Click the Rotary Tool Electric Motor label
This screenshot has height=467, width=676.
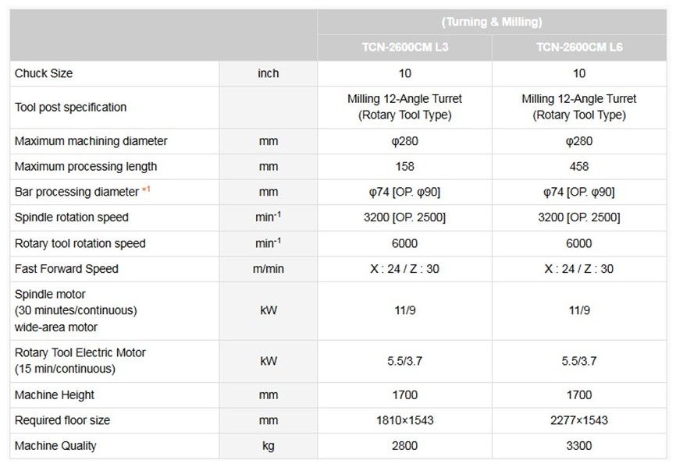click(80, 360)
